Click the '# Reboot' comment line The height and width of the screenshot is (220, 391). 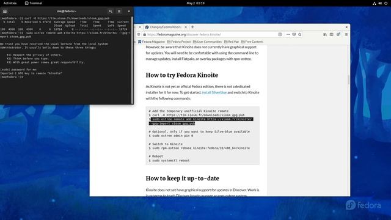(156, 156)
